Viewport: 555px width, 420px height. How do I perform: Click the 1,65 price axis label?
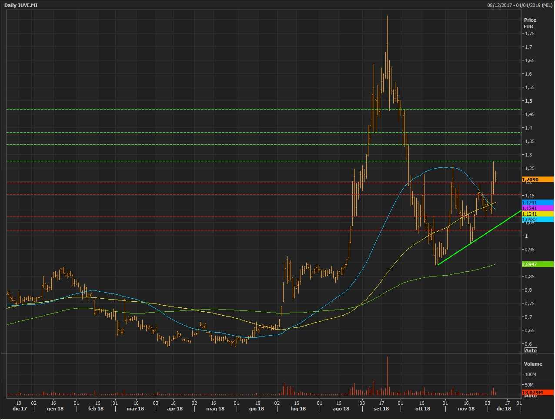tap(529, 60)
